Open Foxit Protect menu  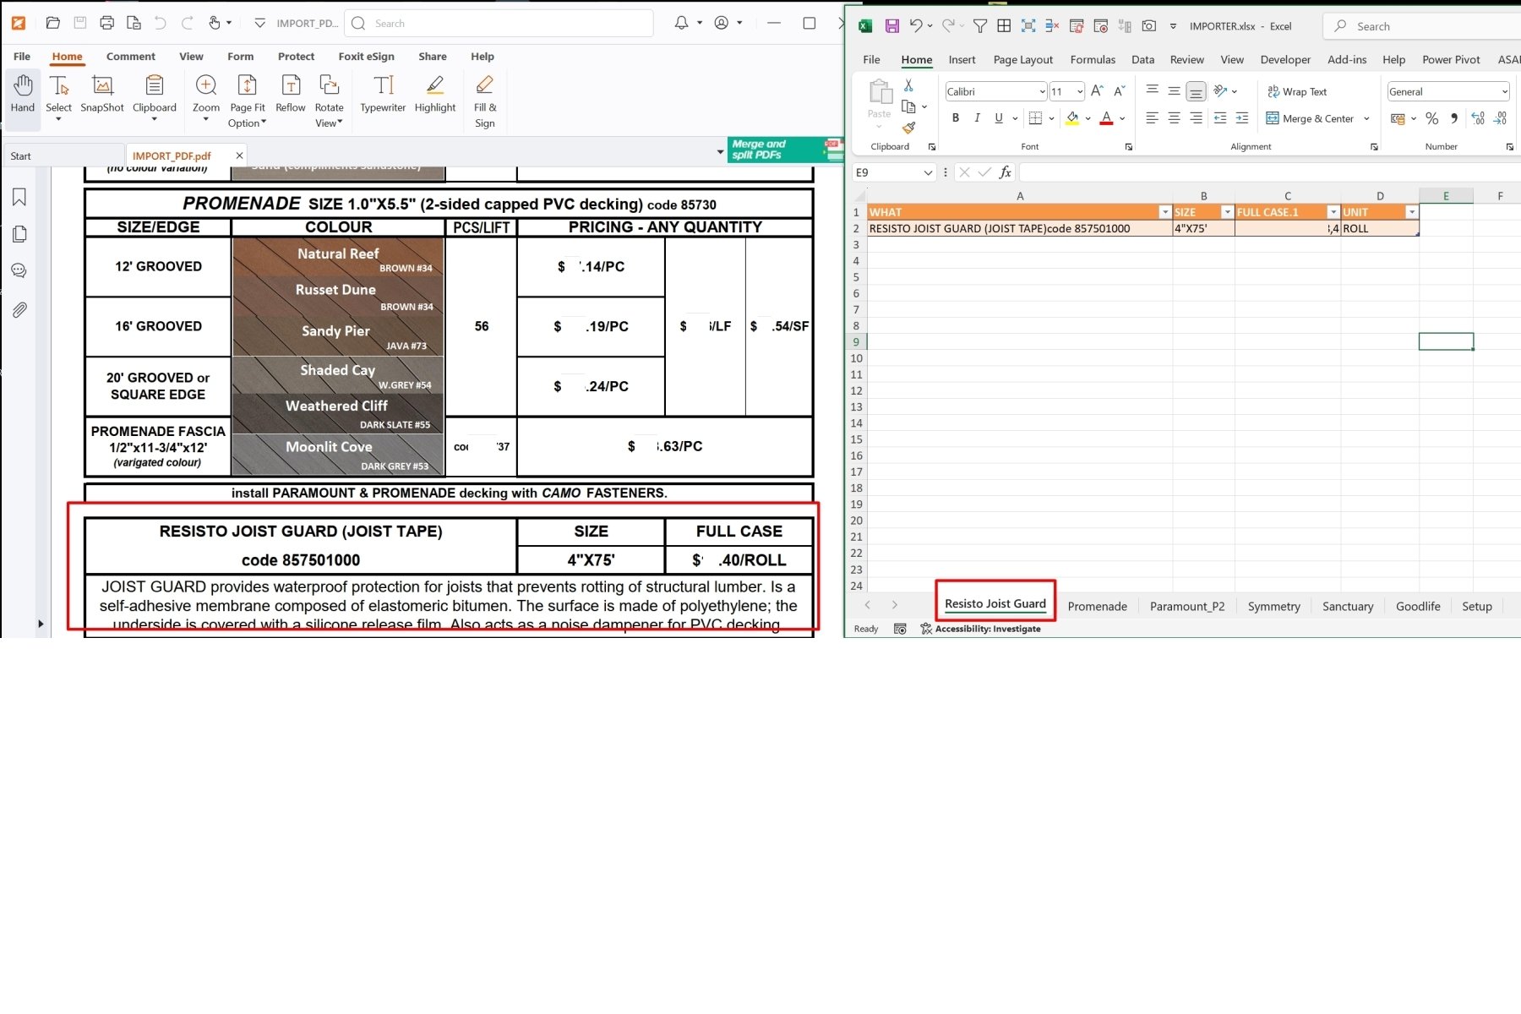(x=296, y=57)
